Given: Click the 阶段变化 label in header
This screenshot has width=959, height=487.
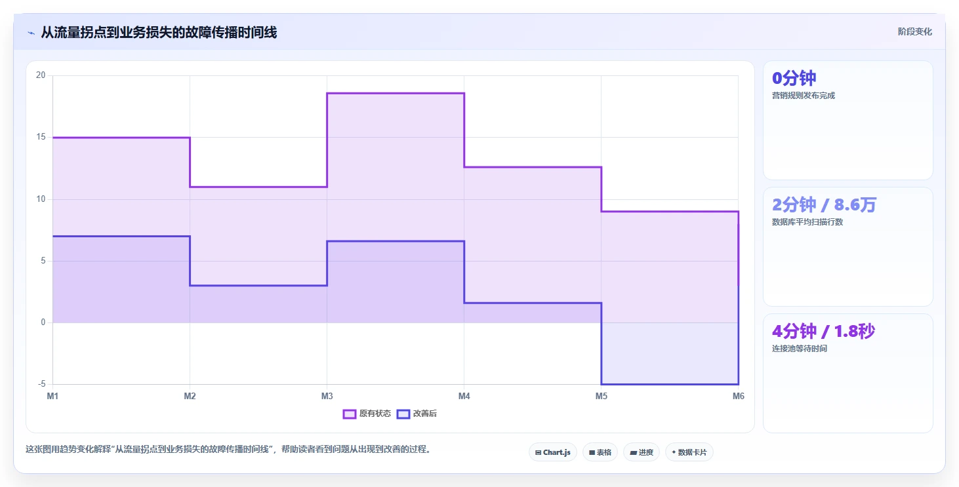Looking at the screenshot, I should point(914,31).
